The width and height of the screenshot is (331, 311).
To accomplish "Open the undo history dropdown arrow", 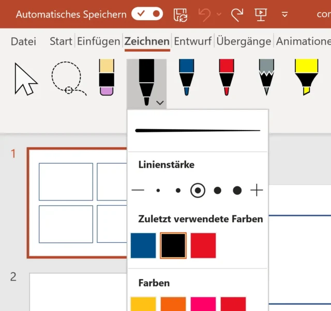I will (x=219, y=14).
